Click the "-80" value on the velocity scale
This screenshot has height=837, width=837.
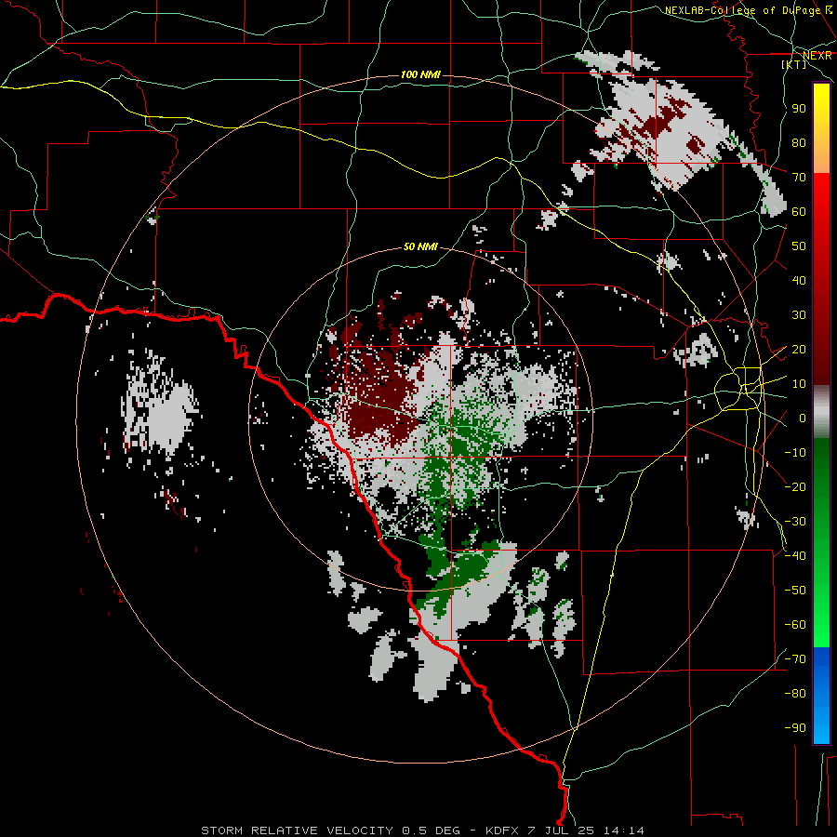click(795, 694)
